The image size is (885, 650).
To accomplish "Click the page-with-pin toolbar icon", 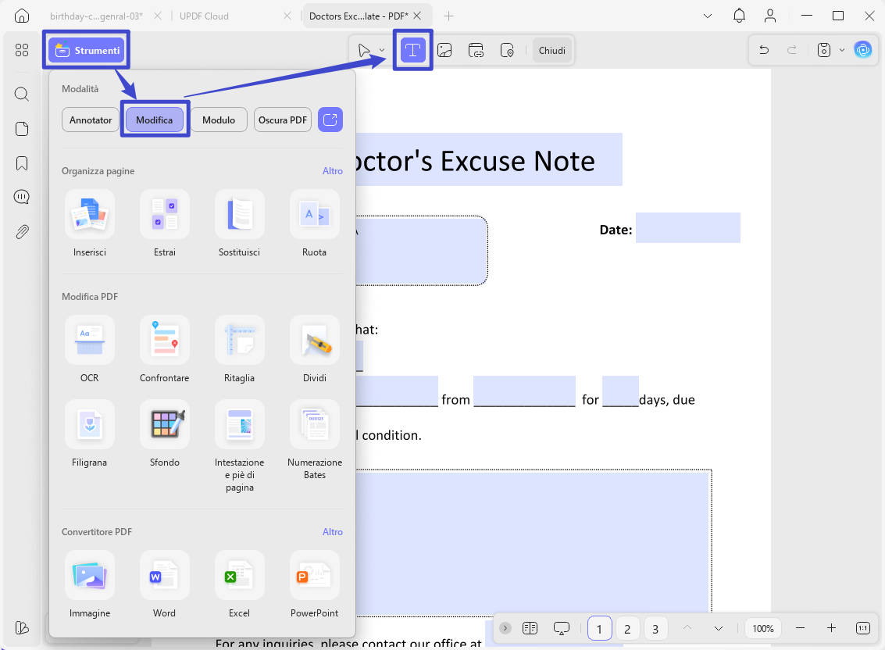I will 507,50.
